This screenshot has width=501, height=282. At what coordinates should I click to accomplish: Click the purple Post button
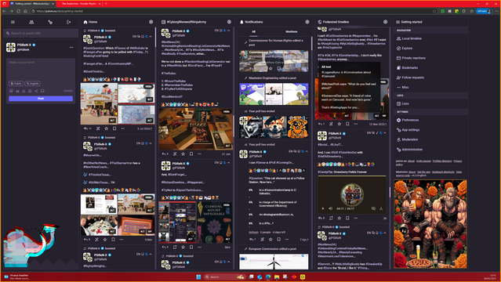[41, 99]
